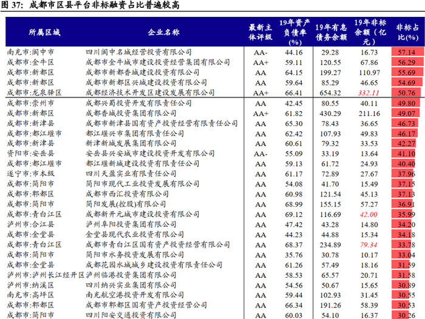The width and height of the screenshot is (425, 319).
Task: Click the non-standard balance 211.16
Action: point(369,113)
